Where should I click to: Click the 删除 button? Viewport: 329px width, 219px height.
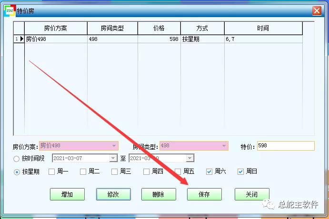(x=159, y=194)
